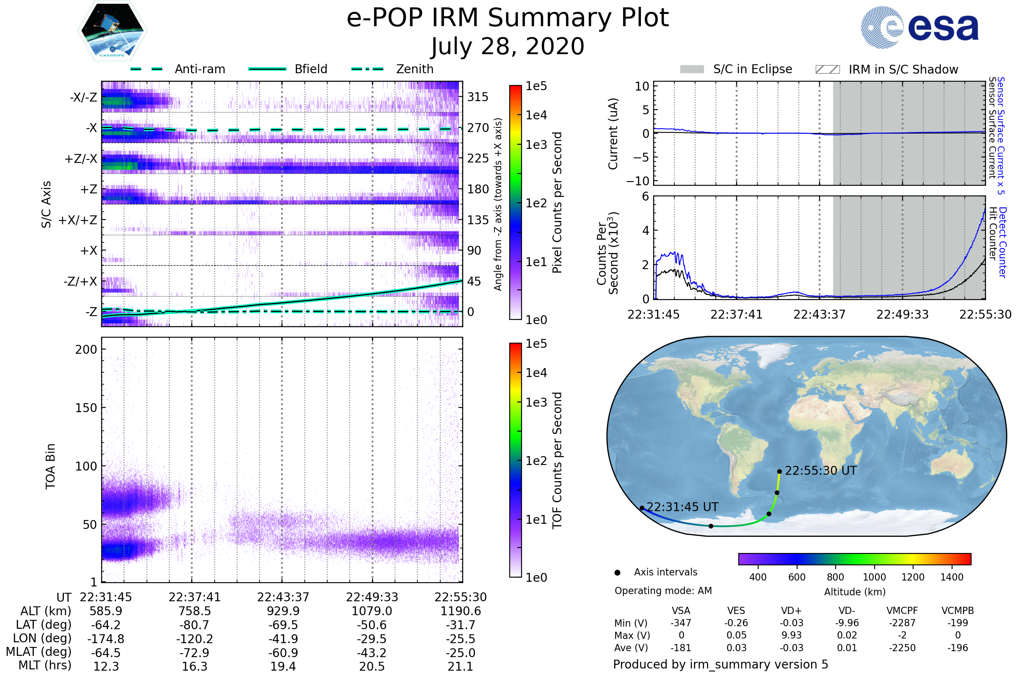1016x677 pixels.
Task: Click the Altitude (km) color bar
Action: (x=854, y=559)
